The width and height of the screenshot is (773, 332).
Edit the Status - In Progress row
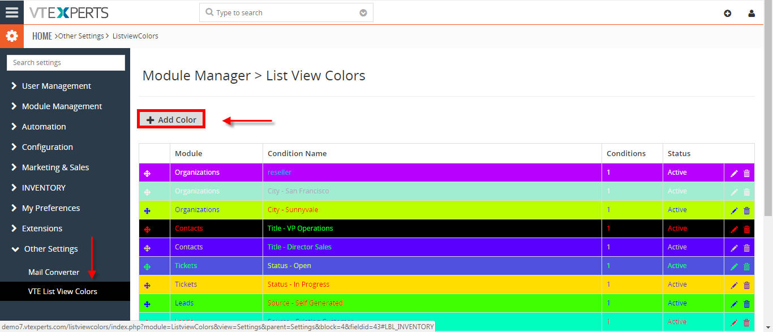[735, 285]
